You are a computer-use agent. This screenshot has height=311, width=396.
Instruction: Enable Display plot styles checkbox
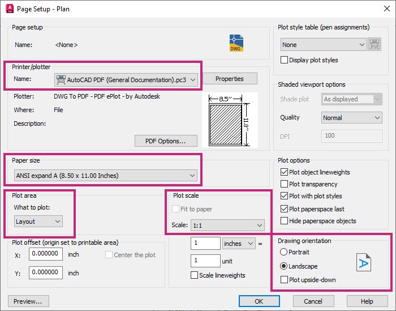(284, 60)
